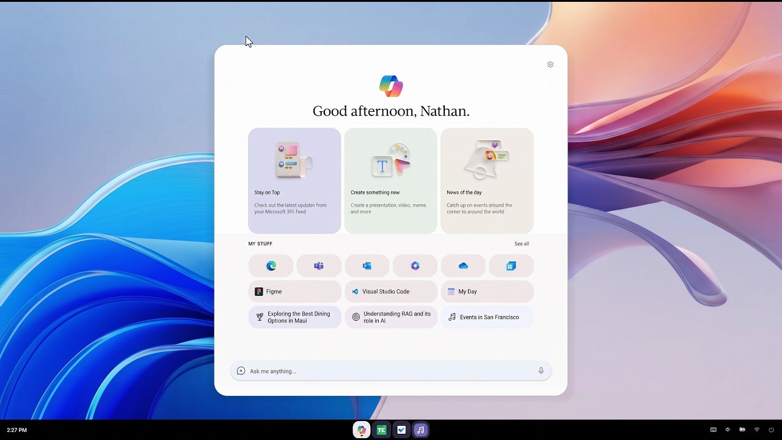Screen dimensions: 782x440
Task: Open the Visual Studio Code shortcut
Action: point(391,291)
